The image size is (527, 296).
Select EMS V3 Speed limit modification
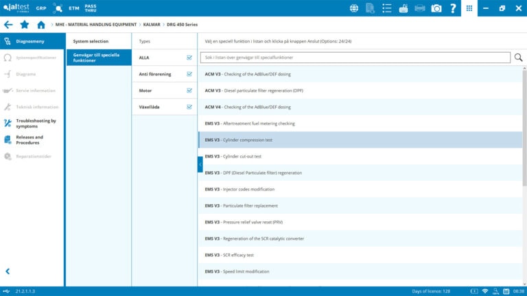pyautogui.click(x=360, y=271)
